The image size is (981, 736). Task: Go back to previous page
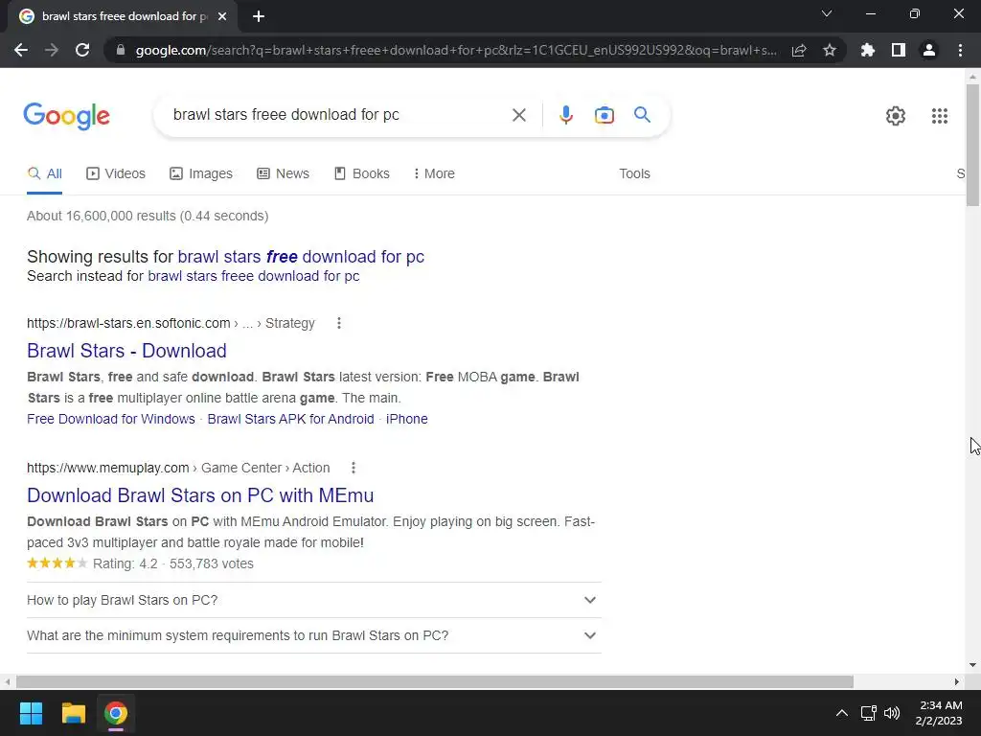[x=21, y=50]
